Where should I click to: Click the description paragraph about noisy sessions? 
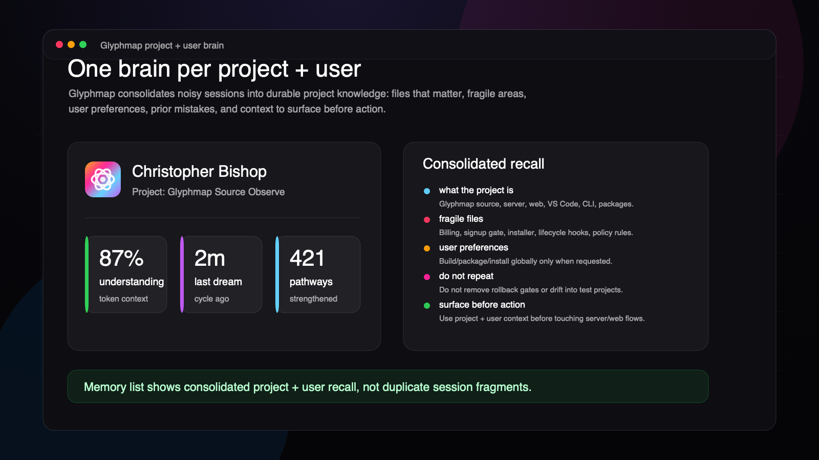297,101
